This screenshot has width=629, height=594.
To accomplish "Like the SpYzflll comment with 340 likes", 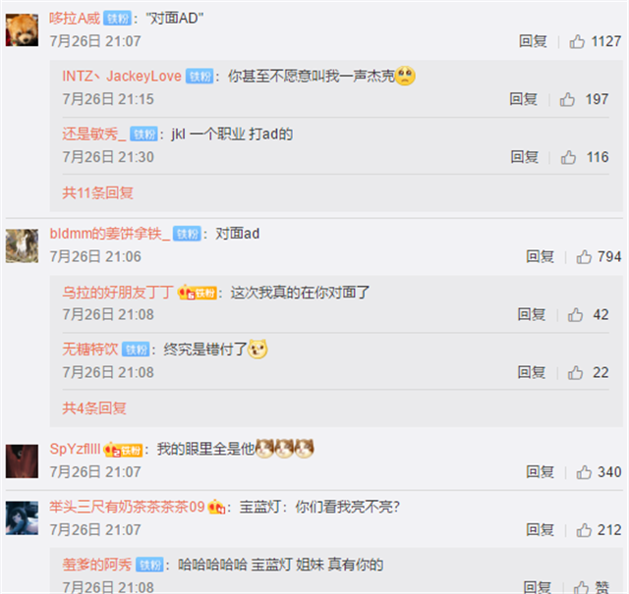I will click(x=584, y=471).
